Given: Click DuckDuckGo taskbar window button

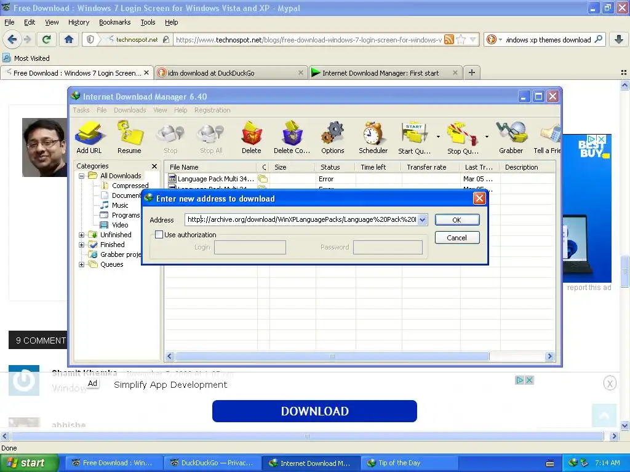Looking at the screenshot, I should [x=213, y=463].
